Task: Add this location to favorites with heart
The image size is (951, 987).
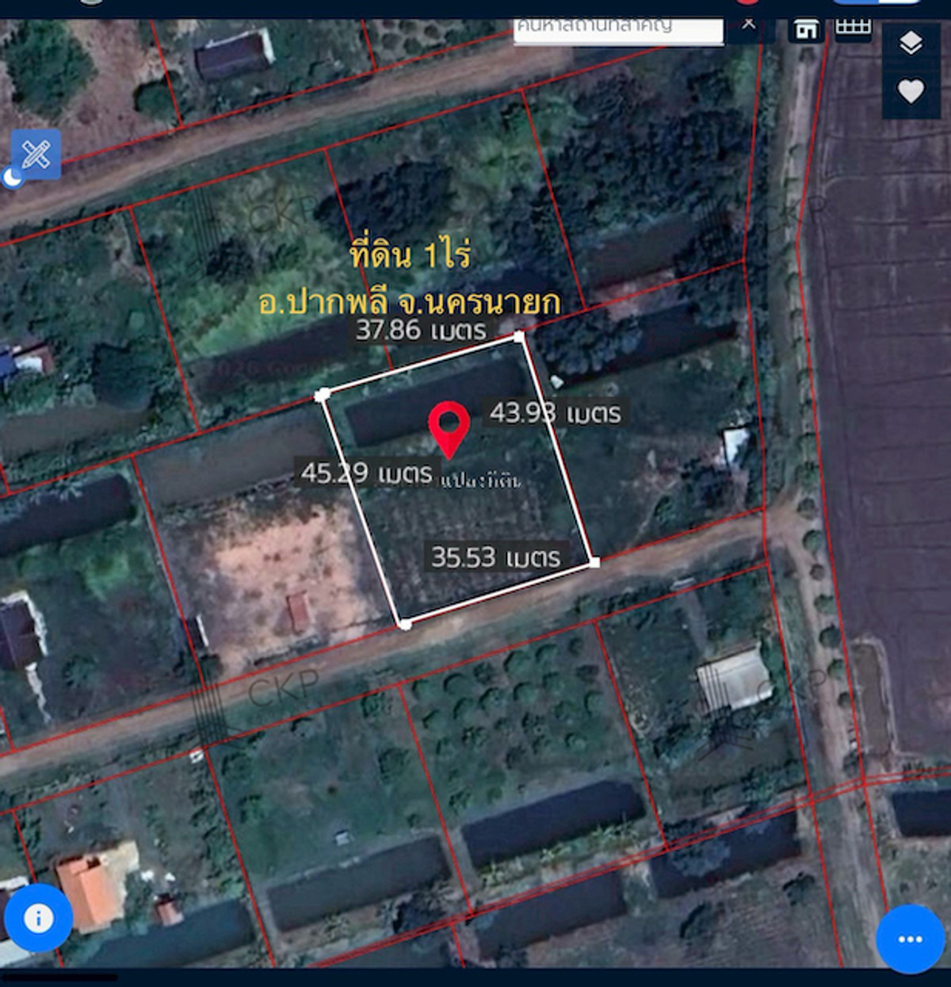Action: (911, 91)
